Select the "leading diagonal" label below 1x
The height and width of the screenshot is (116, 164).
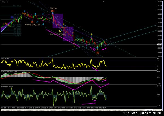57,34
